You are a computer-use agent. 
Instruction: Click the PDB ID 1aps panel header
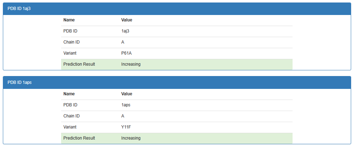point(177,82)
